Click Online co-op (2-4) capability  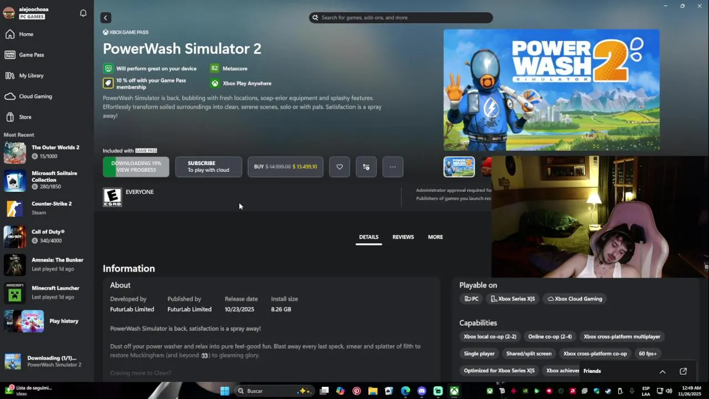click(550, 336)
